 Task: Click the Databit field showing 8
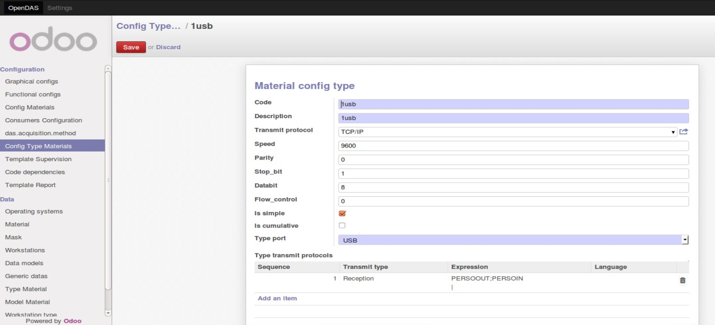[x=513, y=187]
